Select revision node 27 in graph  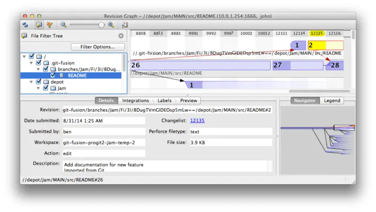tap(298, 65)
